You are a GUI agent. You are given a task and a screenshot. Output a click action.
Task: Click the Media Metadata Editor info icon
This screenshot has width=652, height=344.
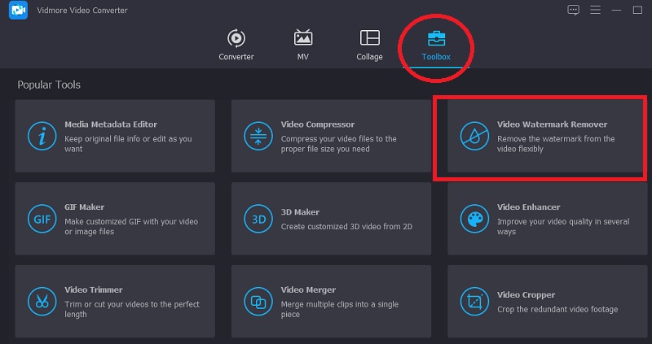(41, 137)
